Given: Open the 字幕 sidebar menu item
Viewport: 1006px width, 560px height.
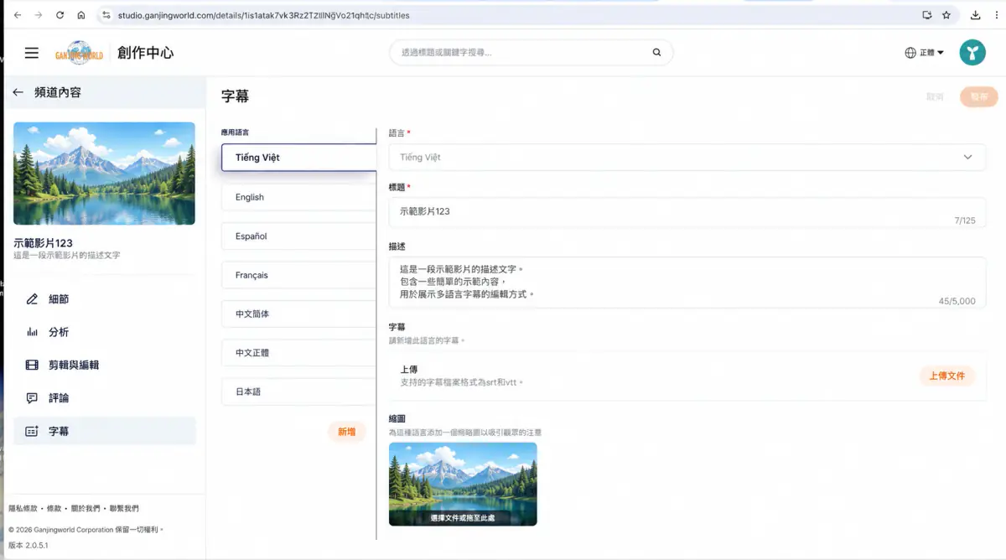Looking at the screenshot, I should 105,431.
